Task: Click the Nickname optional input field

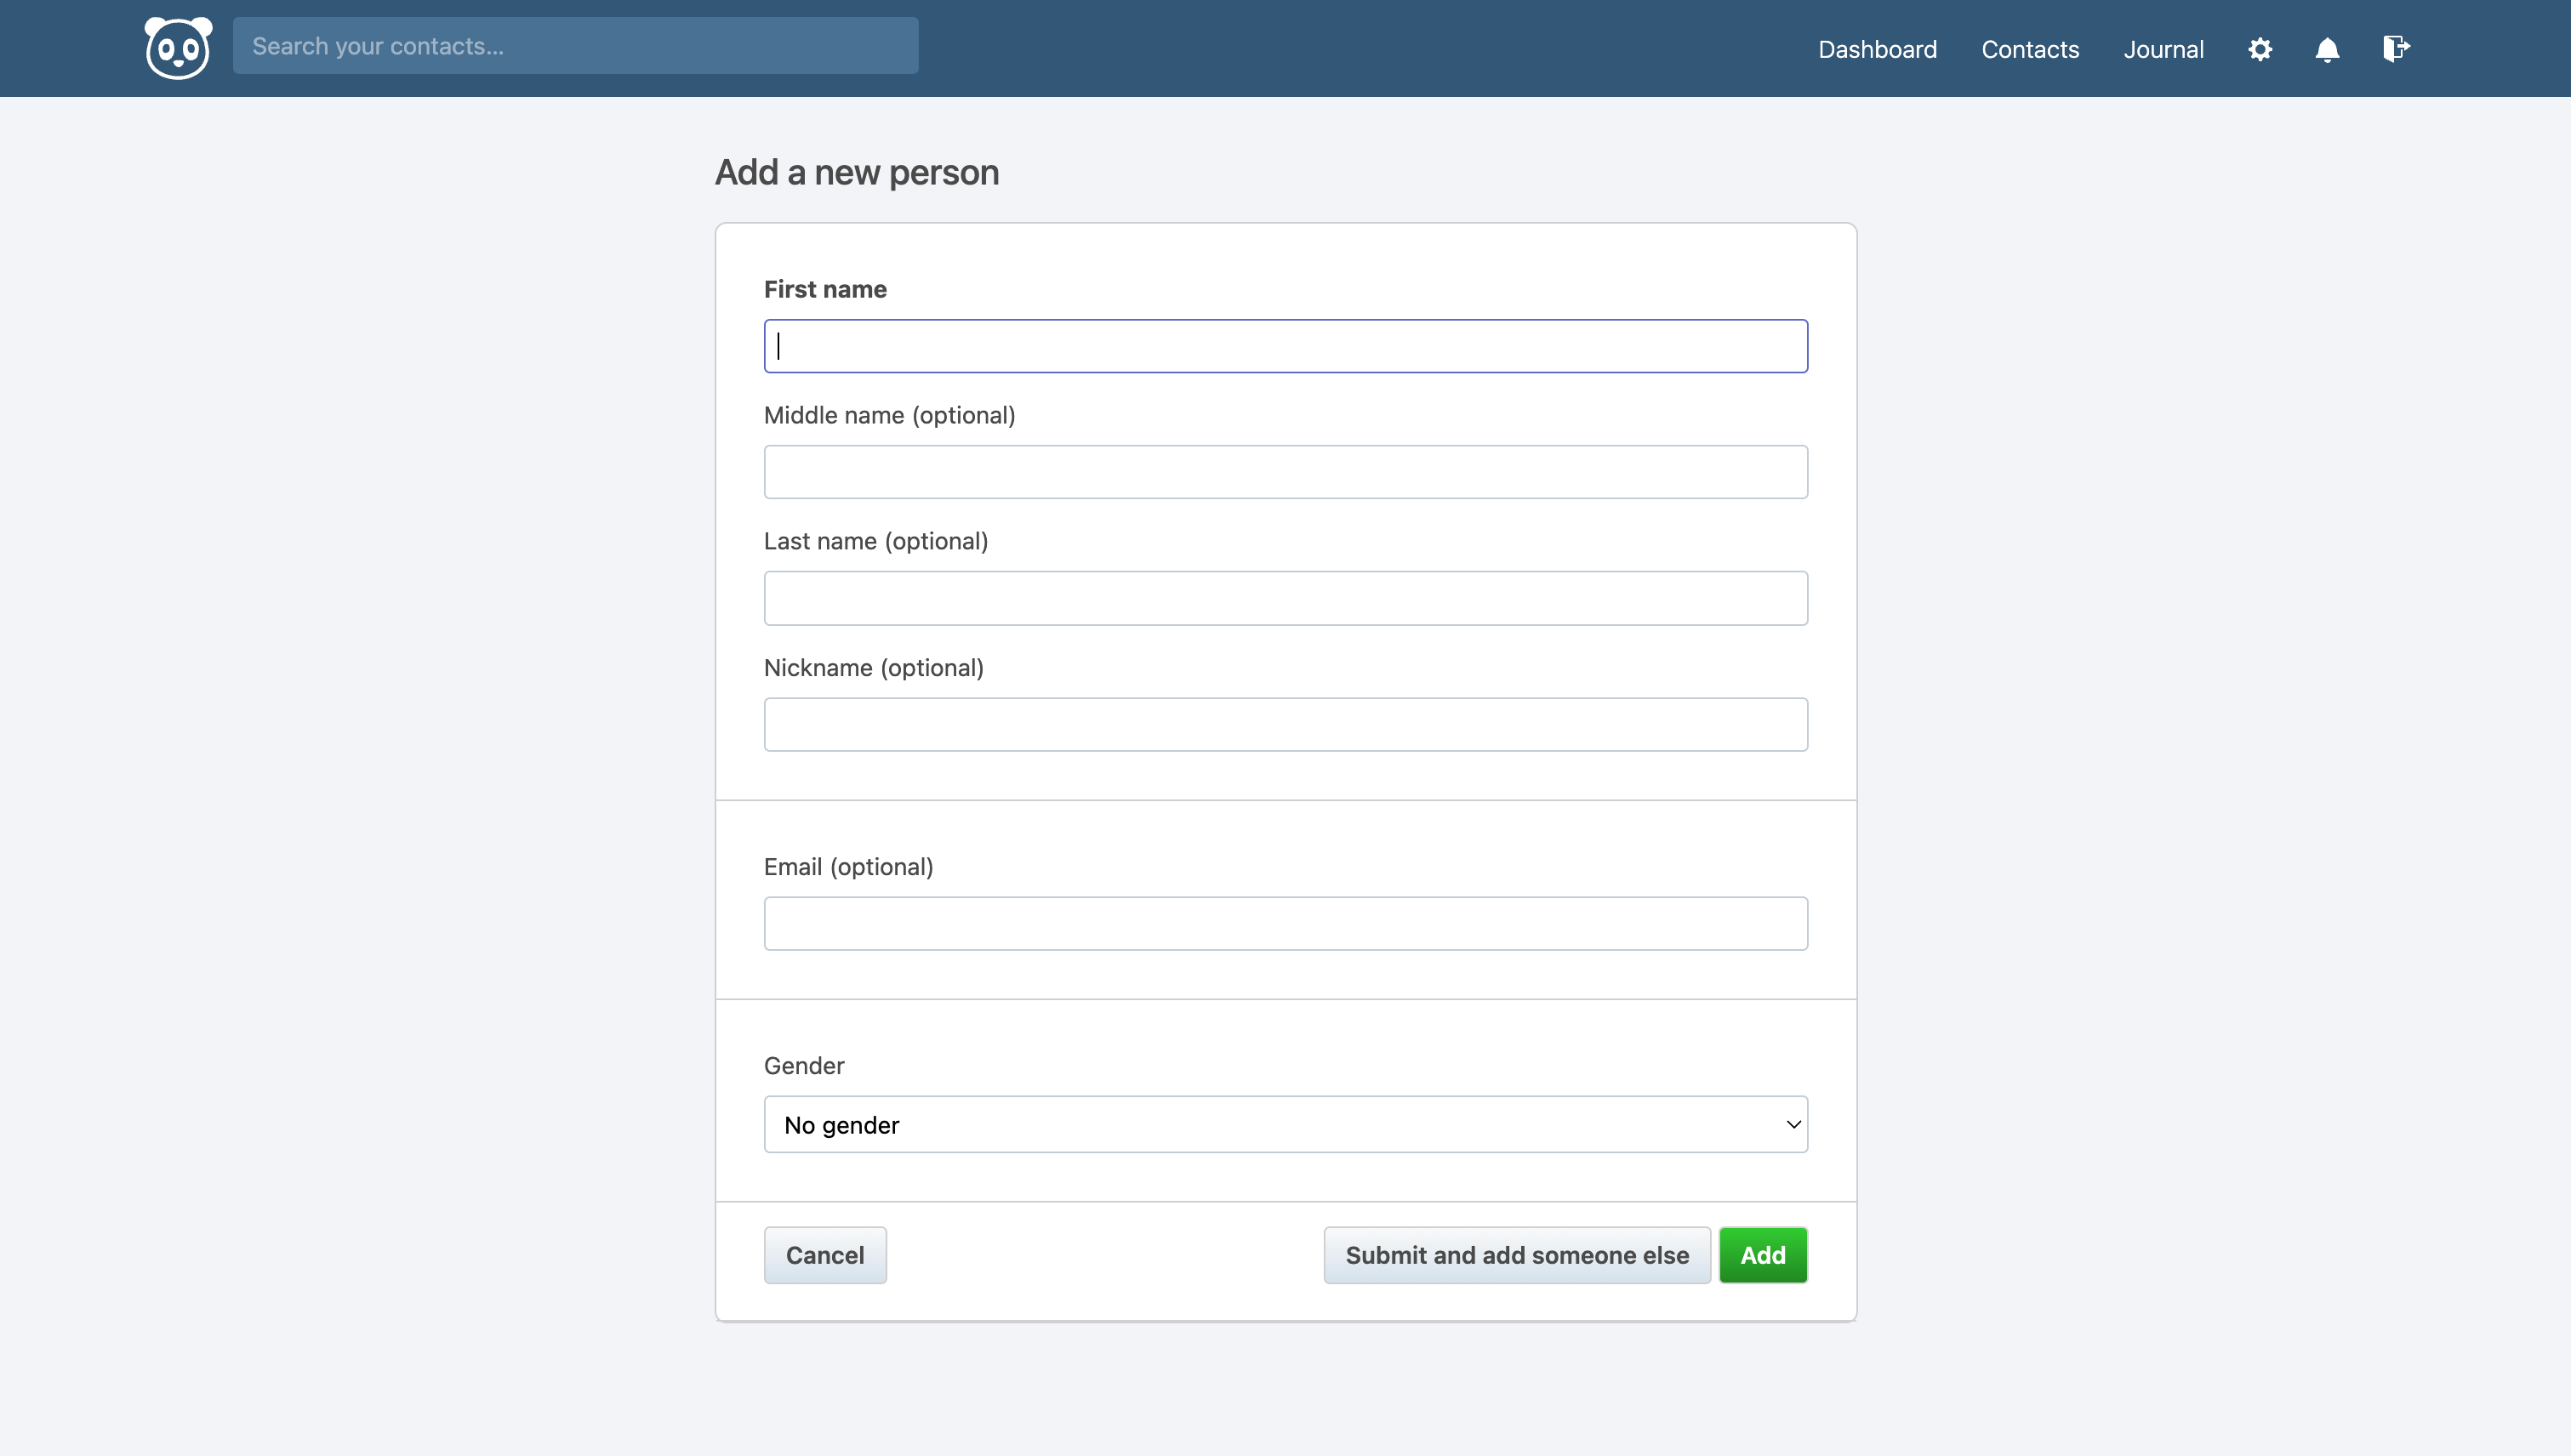Action: [x=1285, y=724]
